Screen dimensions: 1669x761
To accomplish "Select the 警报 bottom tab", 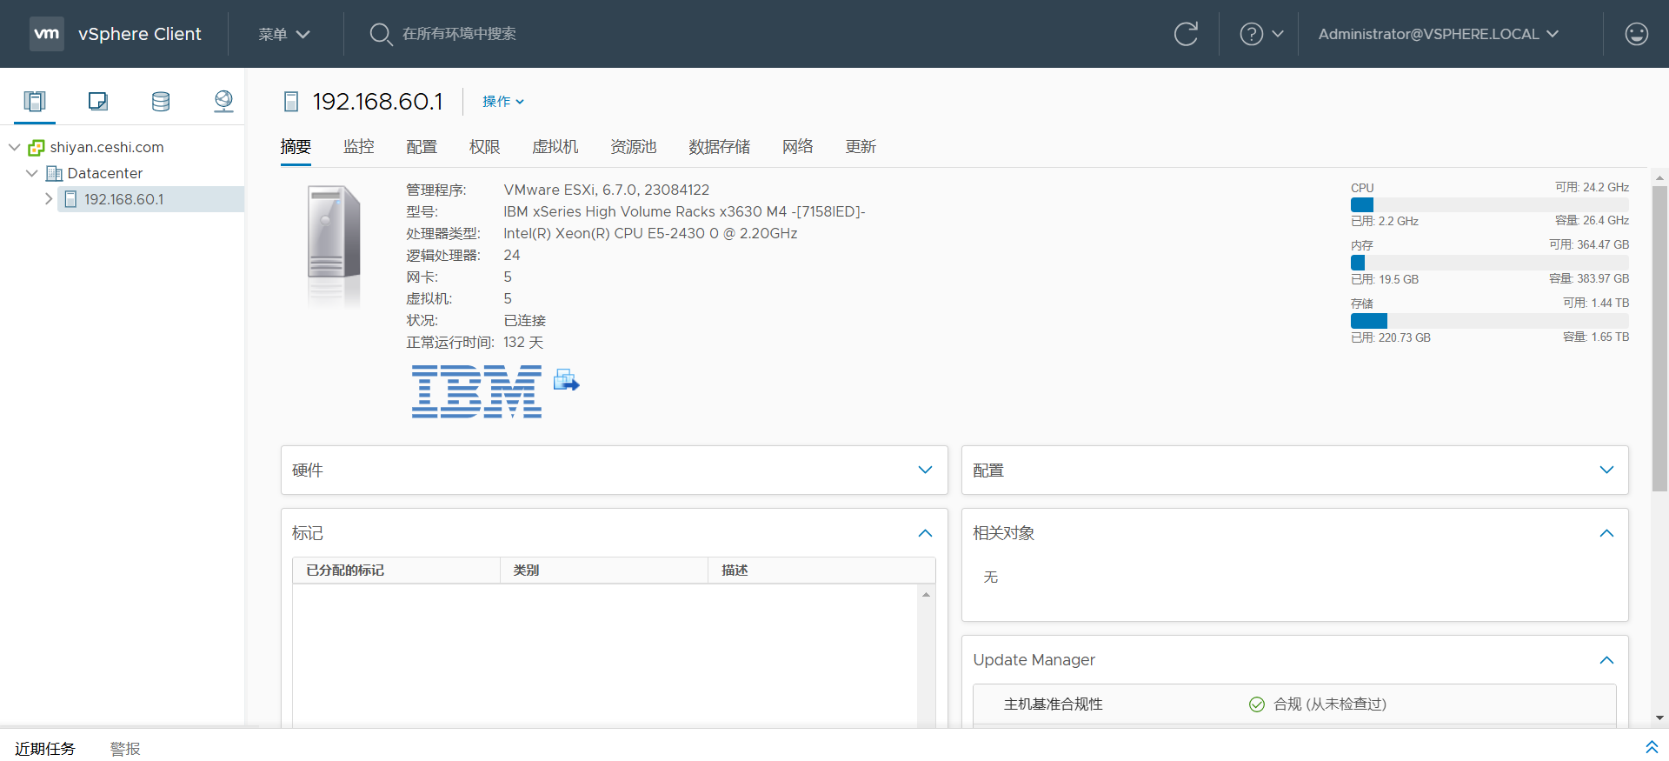I will coord(125,749).
